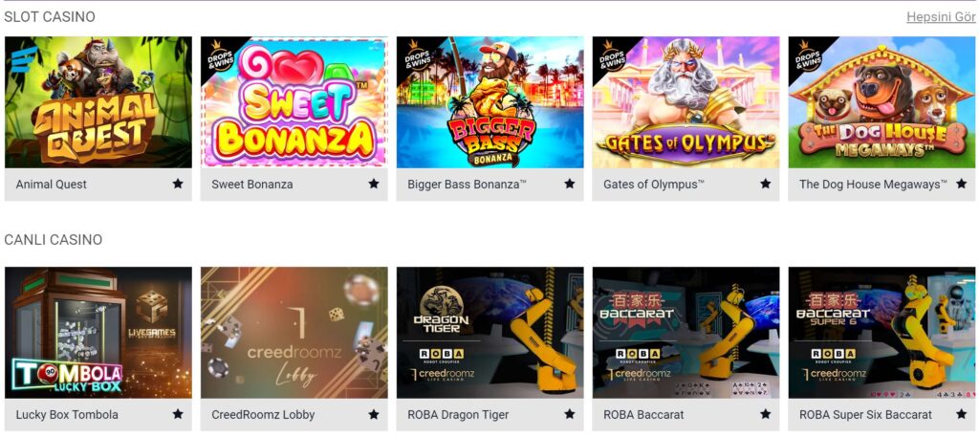Click The Dog House Megaways game image
Image resolution: width=979 pixels, height=437 pixels.
click(881, 102)
